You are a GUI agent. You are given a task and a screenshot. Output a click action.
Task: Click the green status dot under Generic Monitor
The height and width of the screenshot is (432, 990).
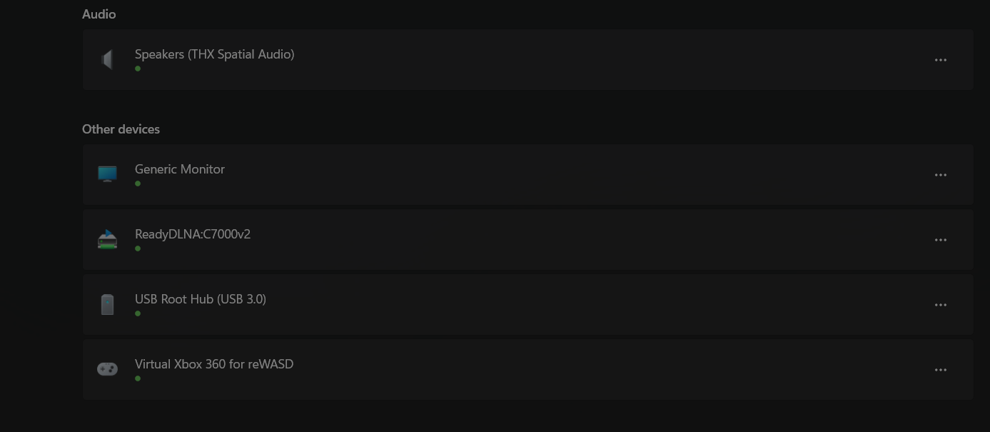138,184
